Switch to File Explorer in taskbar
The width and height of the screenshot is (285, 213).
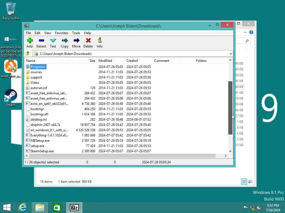point(40,207)
